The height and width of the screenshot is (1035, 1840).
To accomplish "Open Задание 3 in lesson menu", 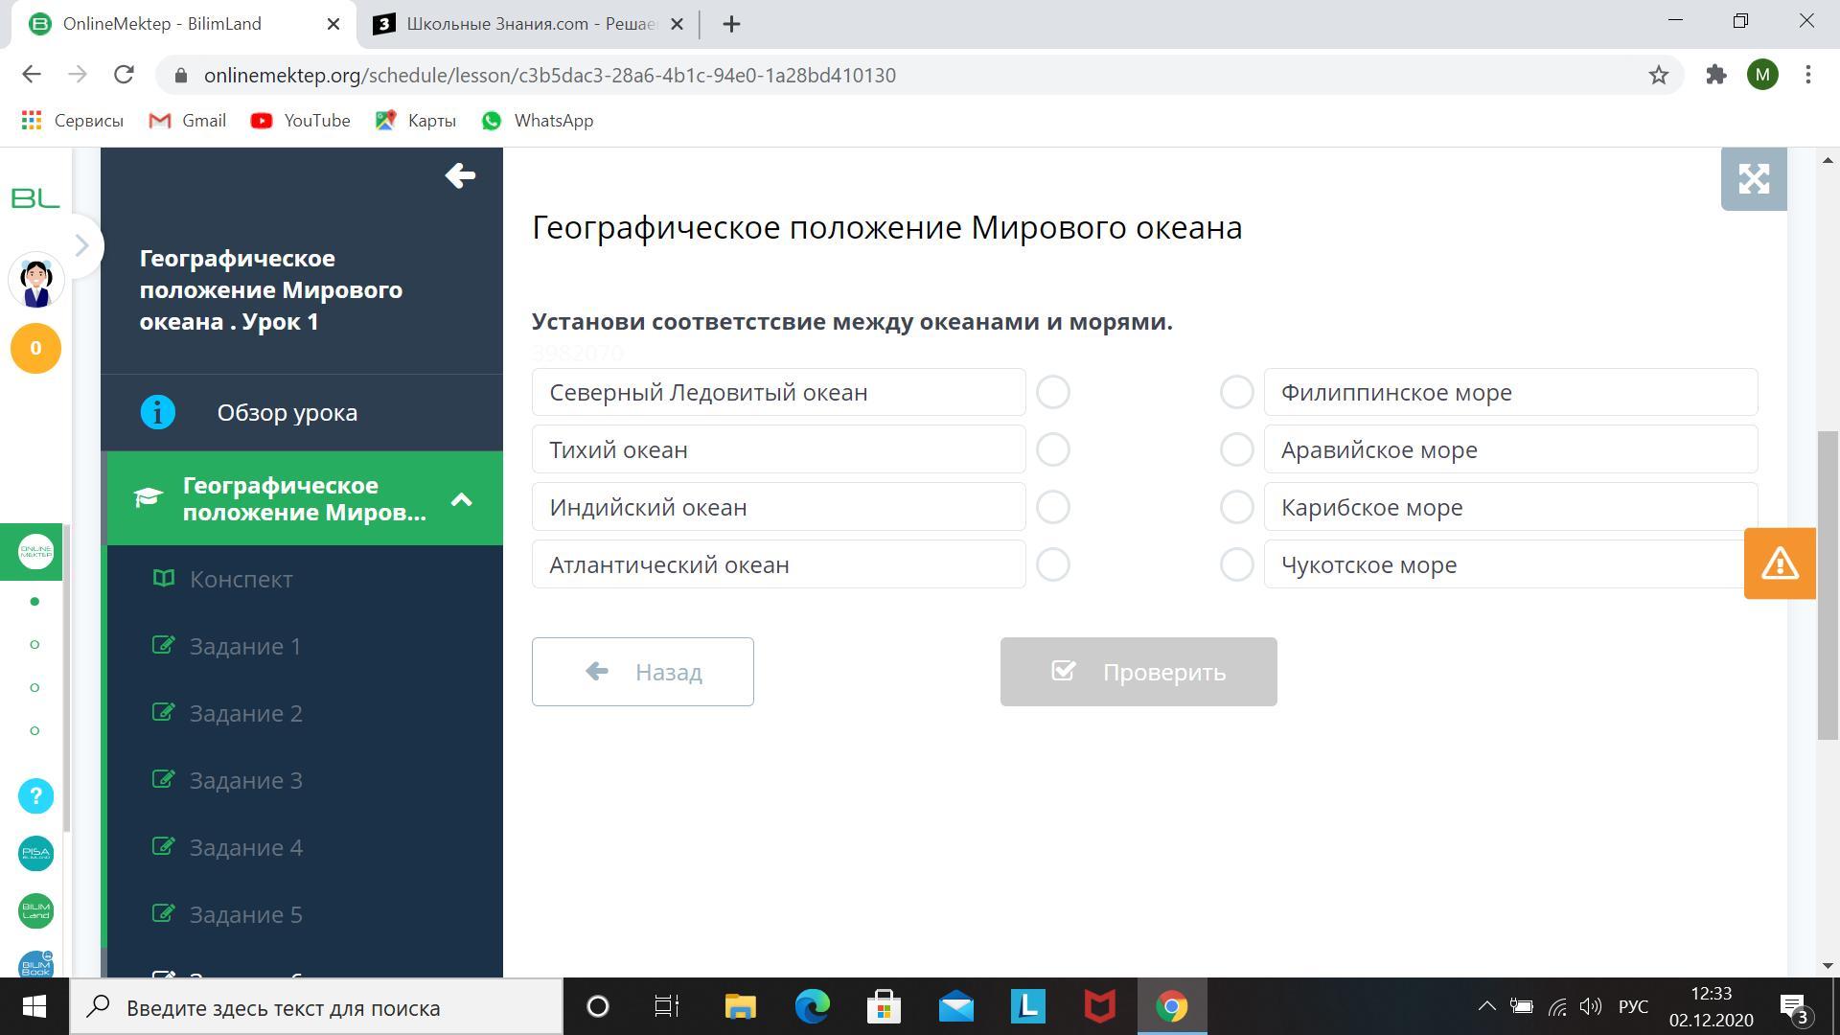I will coord(245,780).
